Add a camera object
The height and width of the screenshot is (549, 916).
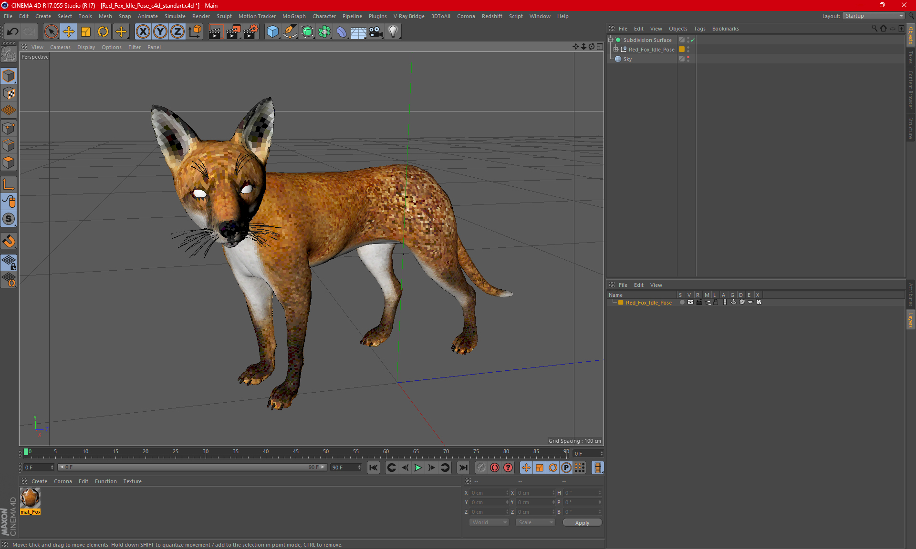(376, 31)
